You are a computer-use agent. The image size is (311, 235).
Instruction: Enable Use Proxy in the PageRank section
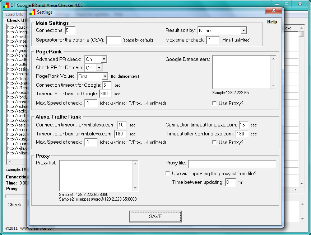(214, 103)
